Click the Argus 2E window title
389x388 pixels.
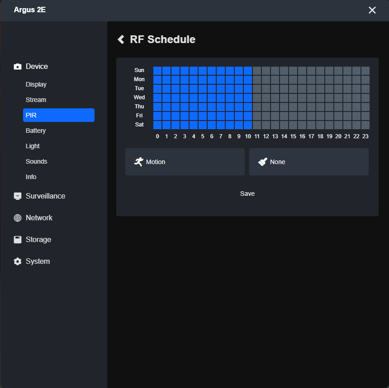[x=30, y=10]
